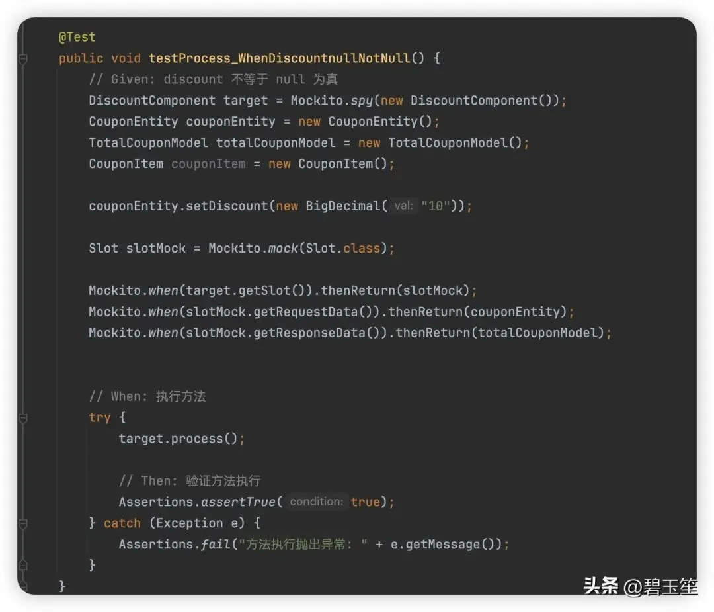Click the fold end marker beside catch's closing brace

pos(23,566)
